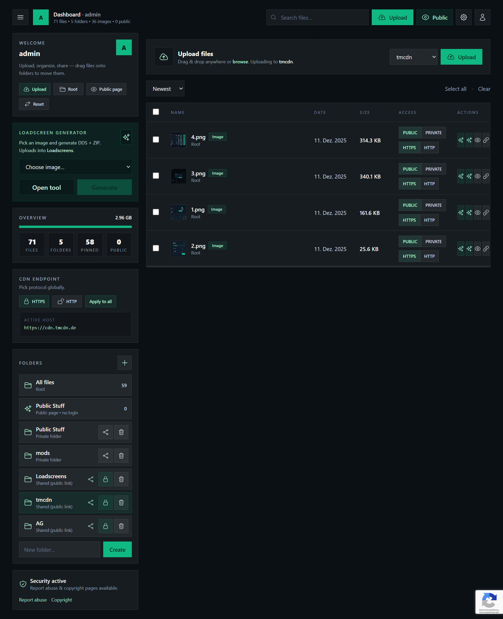Open the Report abuse link
The width and height of the screenshot is (503, 619).
[x=33, y=600]
